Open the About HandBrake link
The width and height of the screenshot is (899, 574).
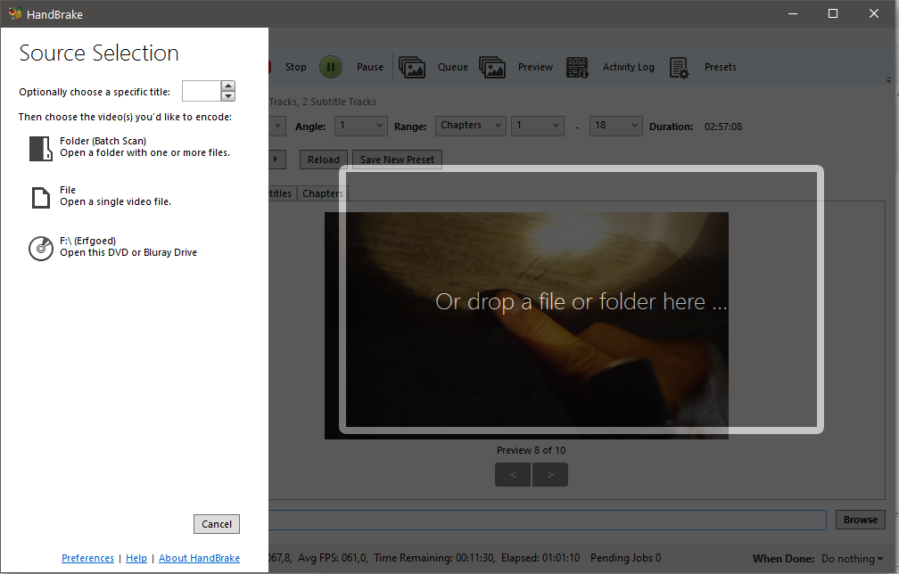click(199, 558)
